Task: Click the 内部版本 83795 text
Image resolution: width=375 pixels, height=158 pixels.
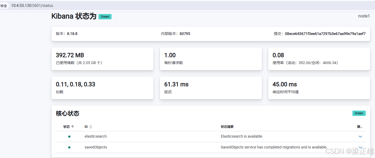Action: 176,34
